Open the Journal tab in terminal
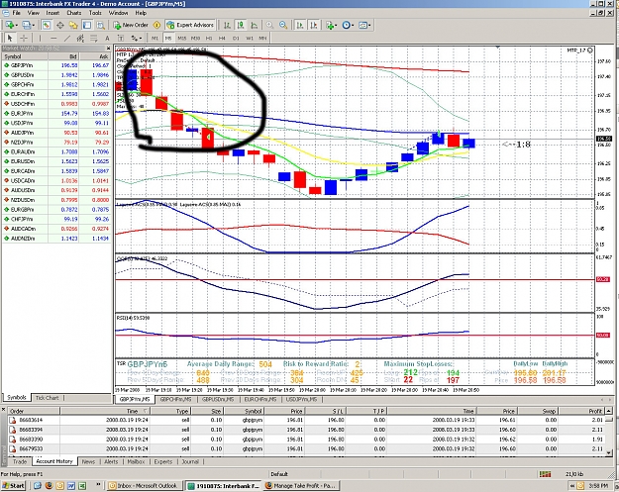Viewport: 619px width, 492px height. [x=190, y=461]
